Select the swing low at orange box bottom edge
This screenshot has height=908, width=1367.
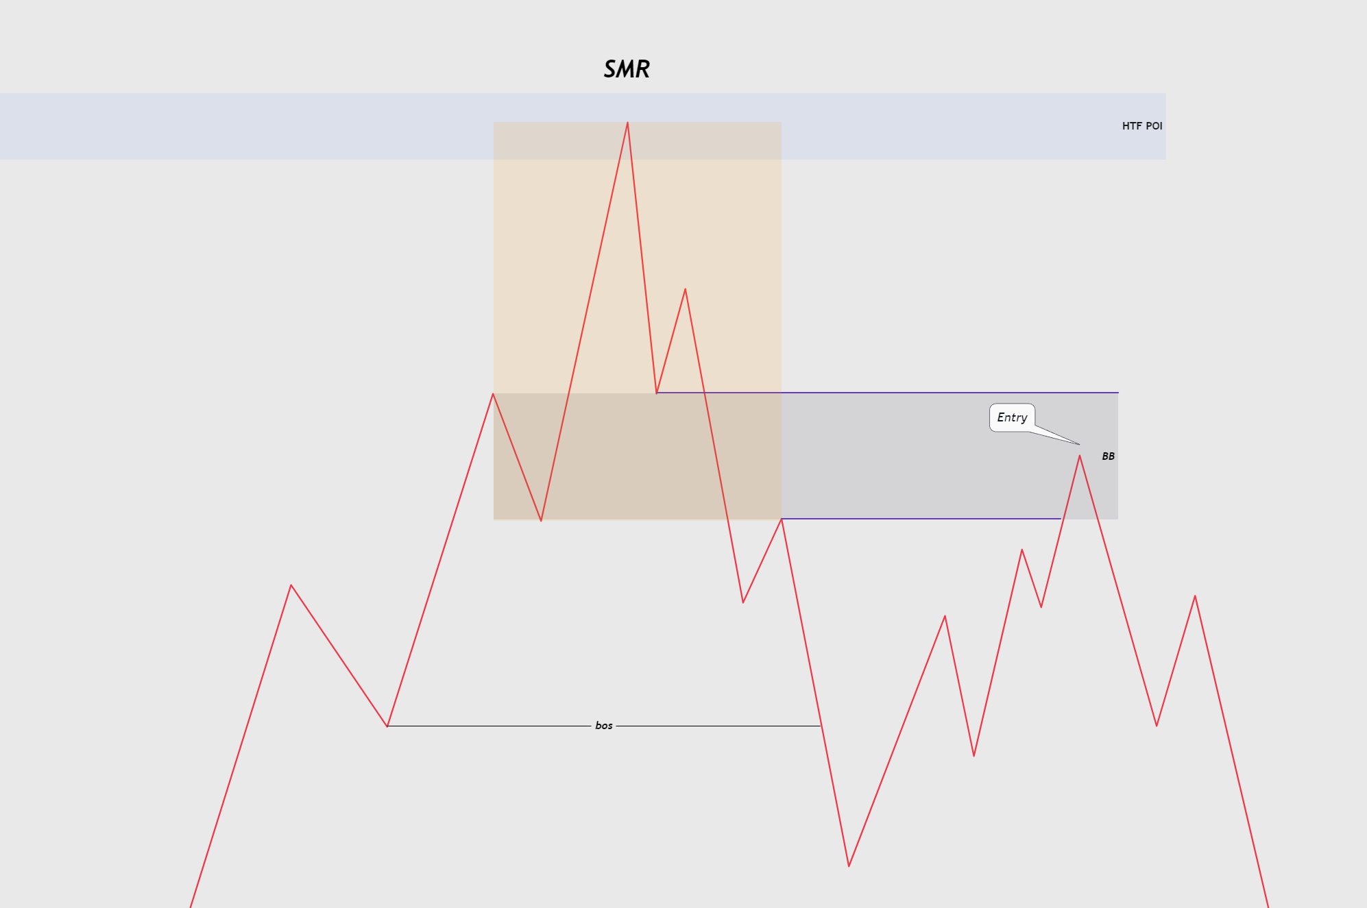(541, 520)
